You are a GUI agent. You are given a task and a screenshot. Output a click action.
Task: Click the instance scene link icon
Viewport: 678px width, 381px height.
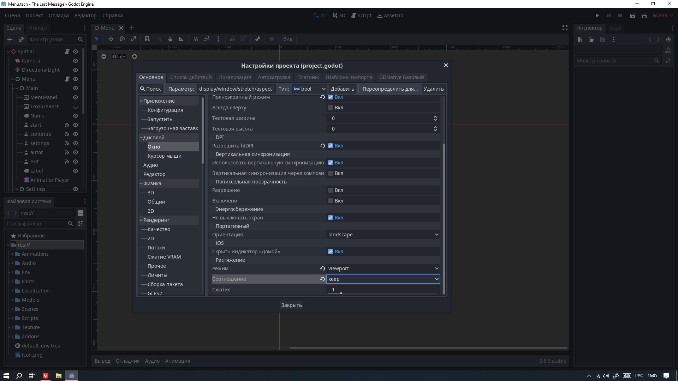pos(21,40)
